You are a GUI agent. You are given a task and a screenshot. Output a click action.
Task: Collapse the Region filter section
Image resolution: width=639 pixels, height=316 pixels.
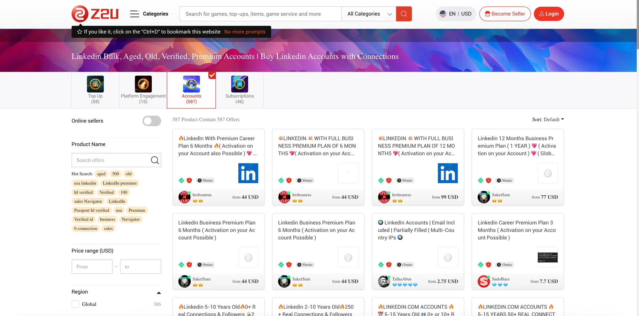click(x=159, y=292)
